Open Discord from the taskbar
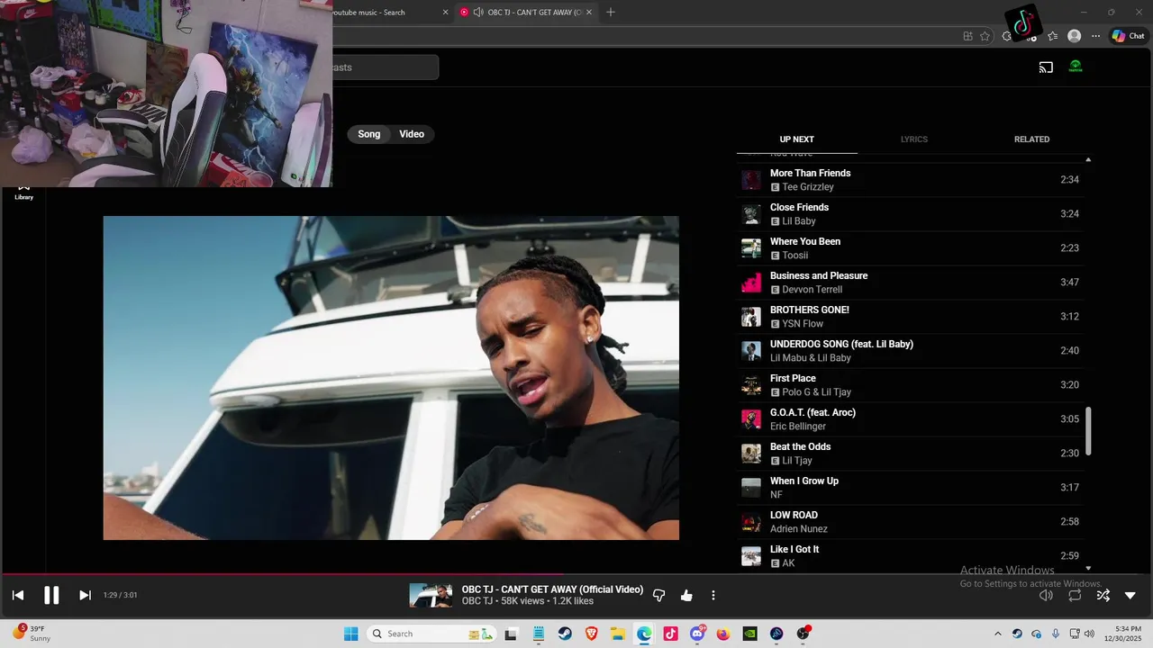Viewport: 1153px width, 648px height. click(x=697, y=634)
